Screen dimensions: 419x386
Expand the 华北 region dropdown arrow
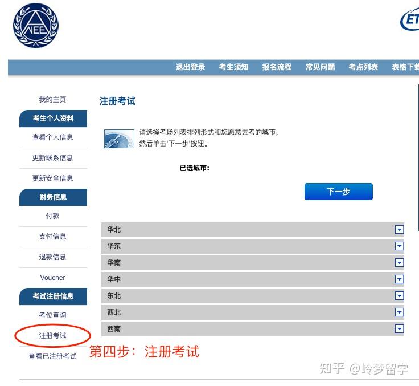point(399,229)
